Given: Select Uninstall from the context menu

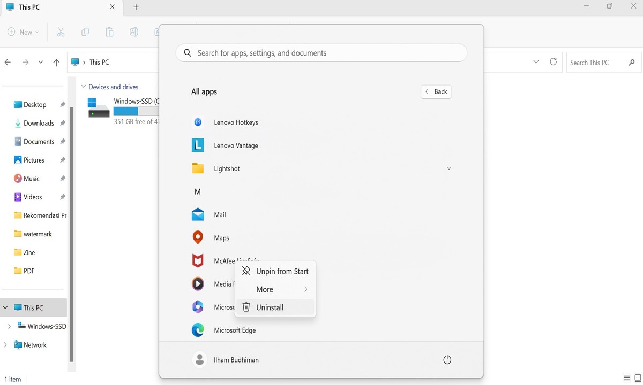Looking at the screenshot, I should pos(275,307).
